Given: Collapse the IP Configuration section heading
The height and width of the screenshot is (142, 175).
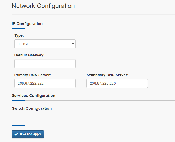Looking at the screenshot, I should pyautogui.click(x=27, y=24).
